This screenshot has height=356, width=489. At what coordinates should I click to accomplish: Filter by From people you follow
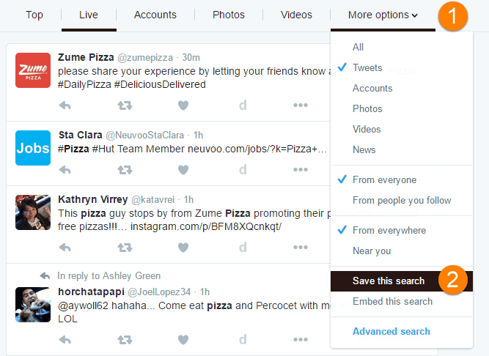point(402,201)
